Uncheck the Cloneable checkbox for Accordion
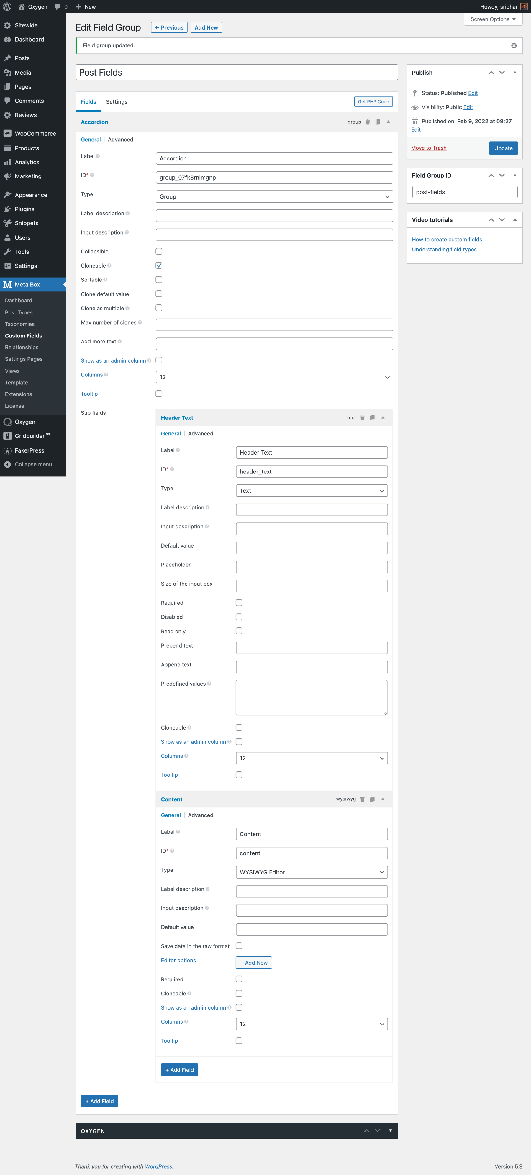This screenshot has height=1175, width=531. pos(159,266)
